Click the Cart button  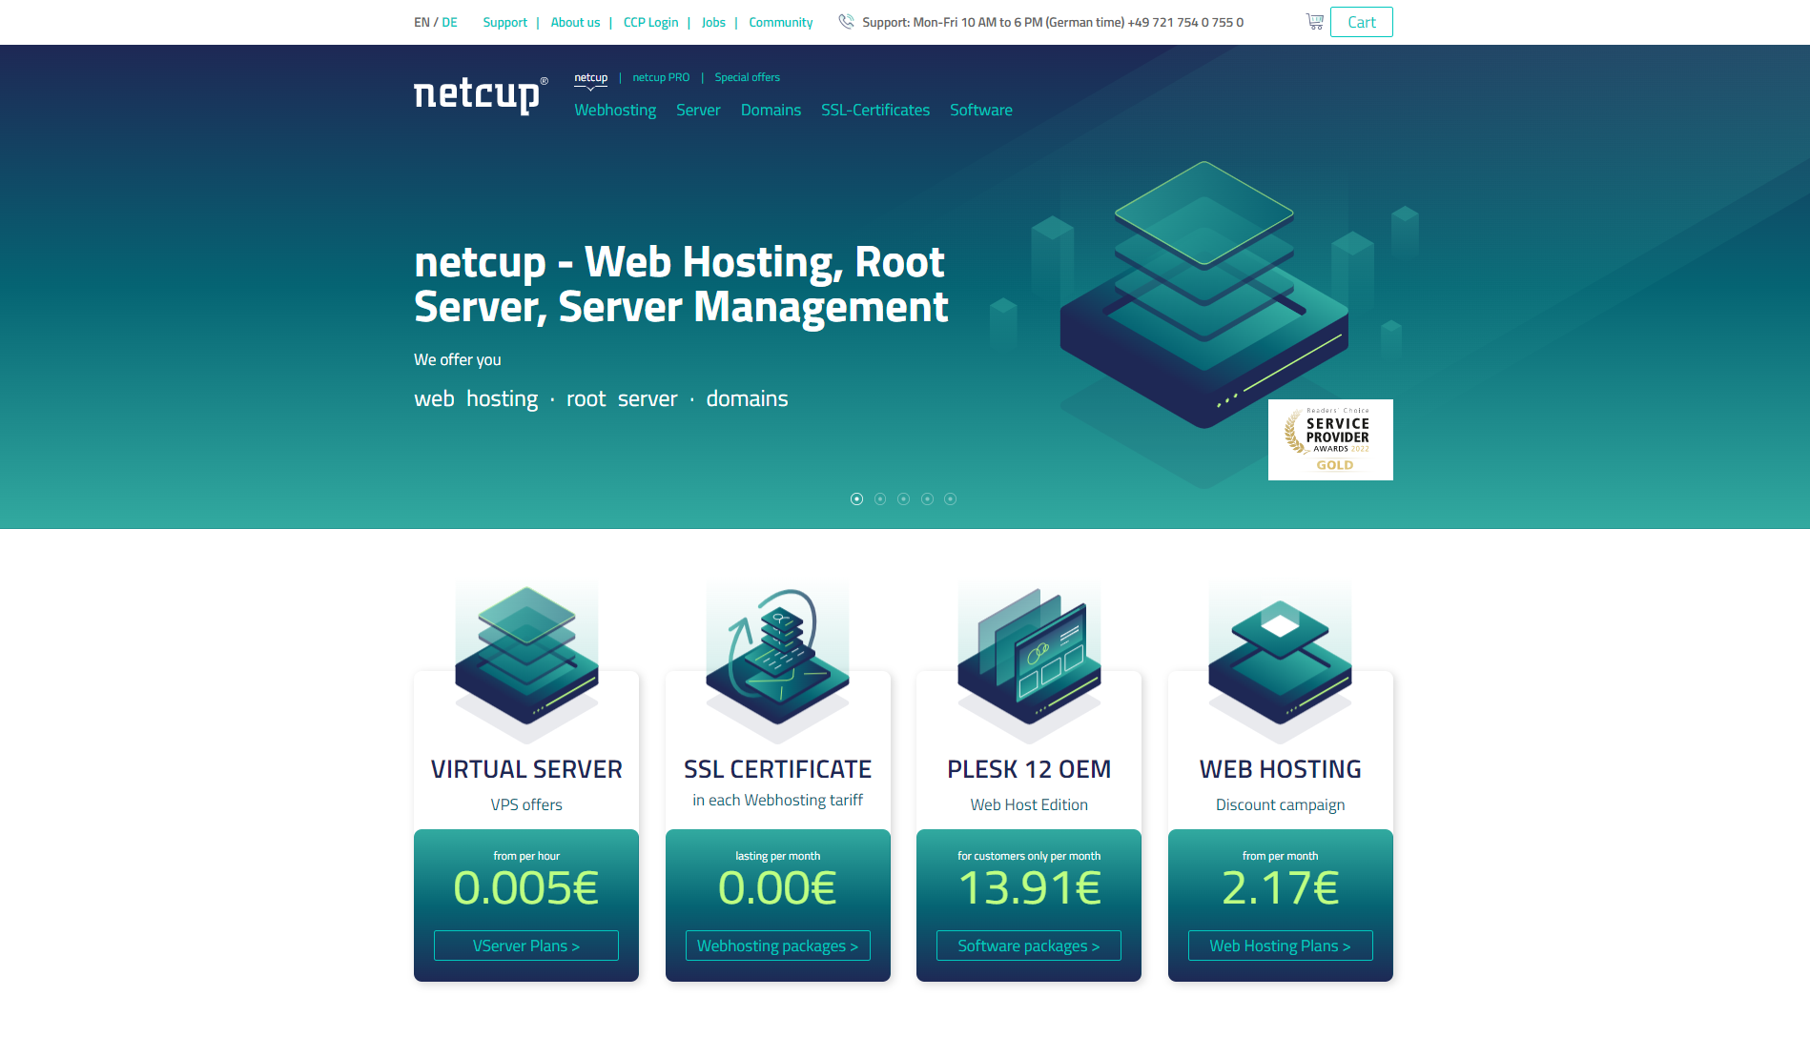[1362, 22]
